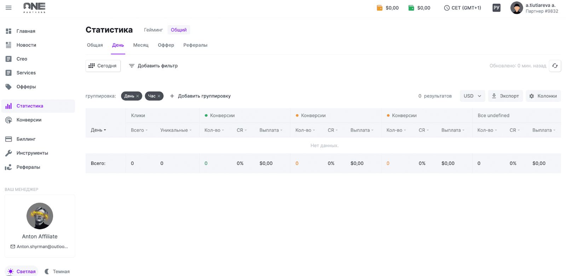Click the orange wallet balance icon
The height and width of the screenshot is (276, 566).
tap(380, 8)
